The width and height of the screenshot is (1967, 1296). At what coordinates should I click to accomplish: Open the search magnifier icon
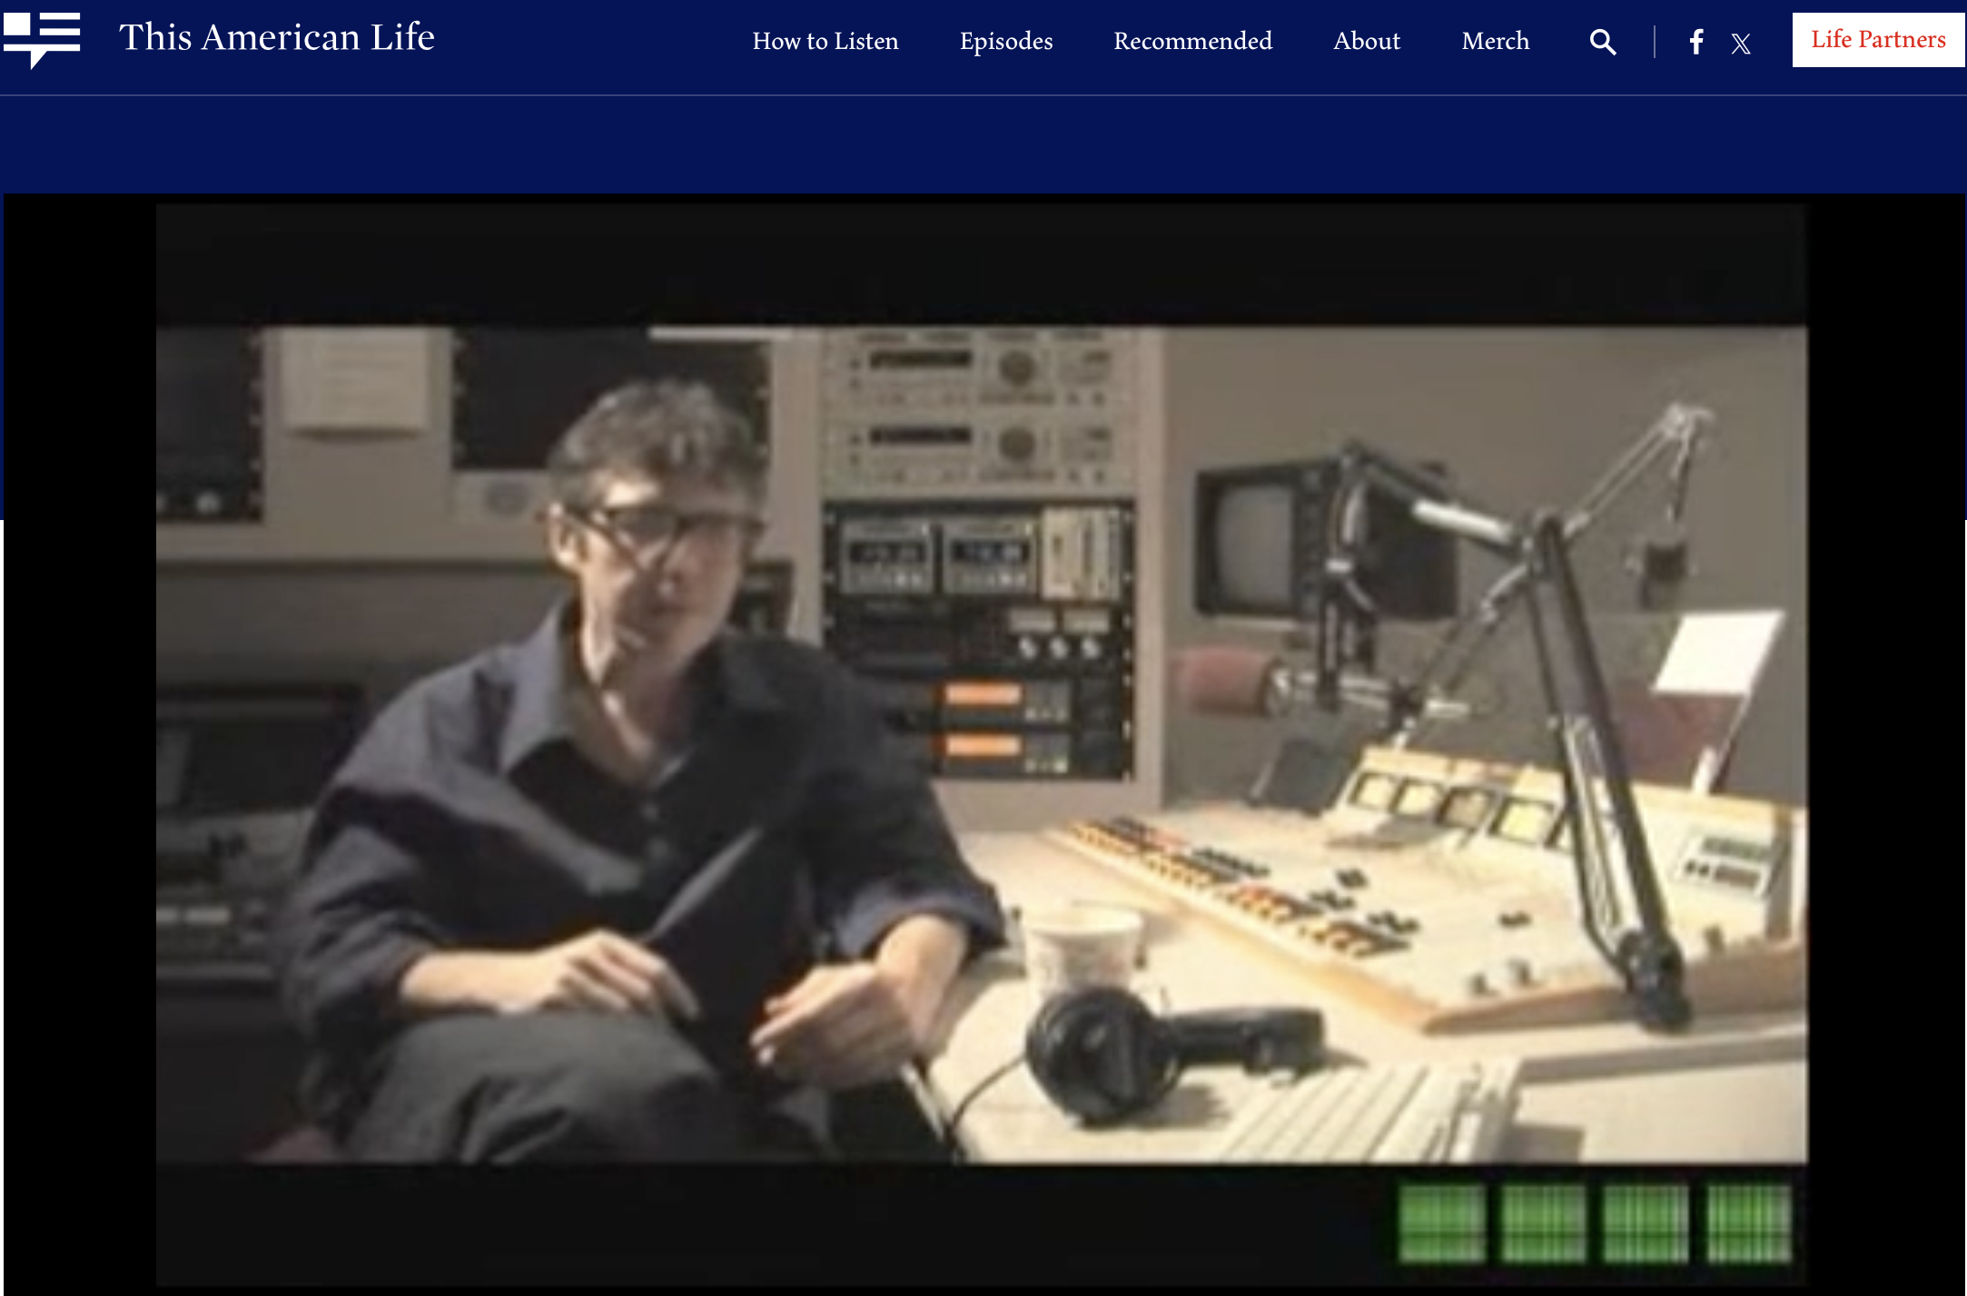pyautogui.click(x=1603, y=42)
